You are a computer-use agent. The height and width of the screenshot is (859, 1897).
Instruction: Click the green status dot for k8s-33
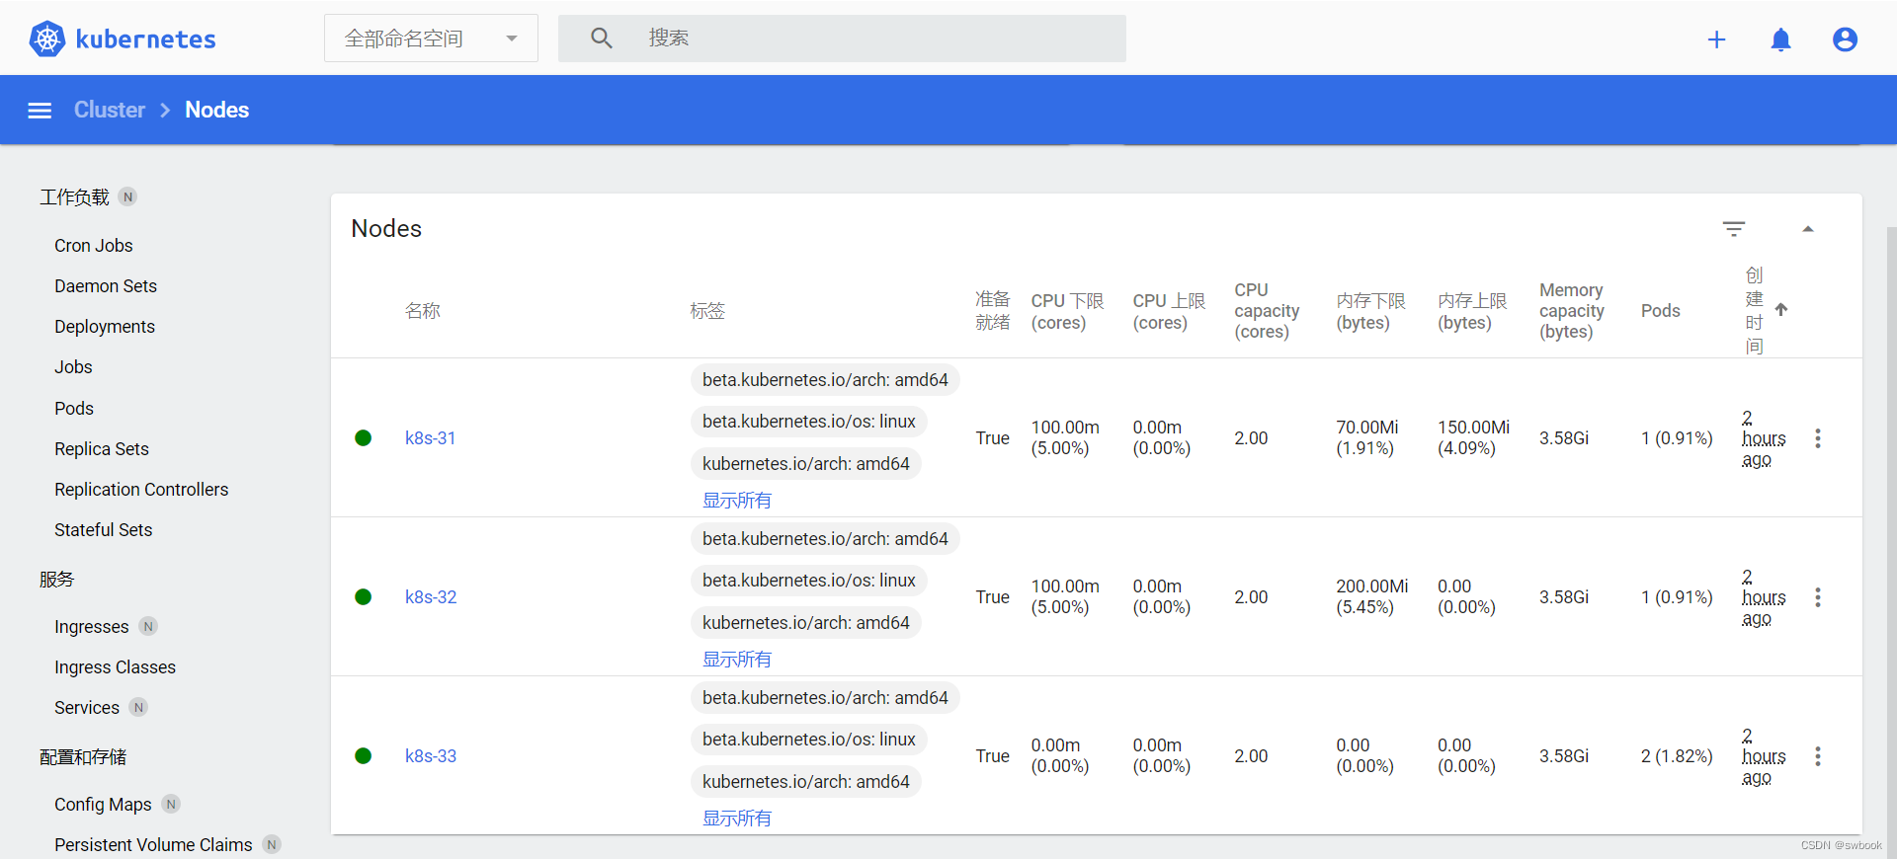[364, 756]
